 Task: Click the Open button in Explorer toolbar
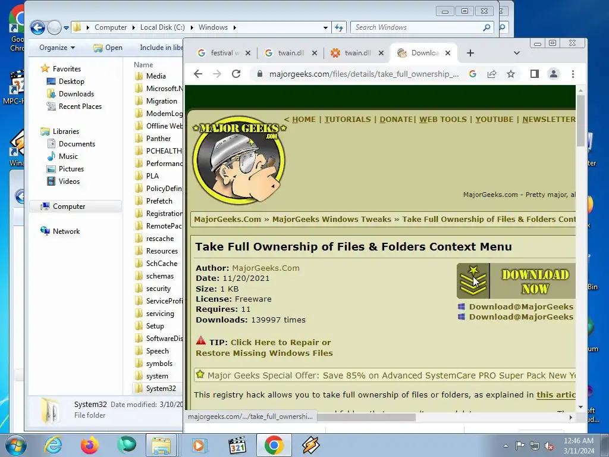click(108, 48)
